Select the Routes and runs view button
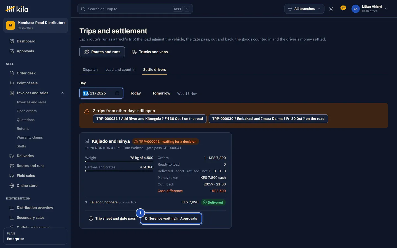The image size is (397, 248). coord(102,52)
